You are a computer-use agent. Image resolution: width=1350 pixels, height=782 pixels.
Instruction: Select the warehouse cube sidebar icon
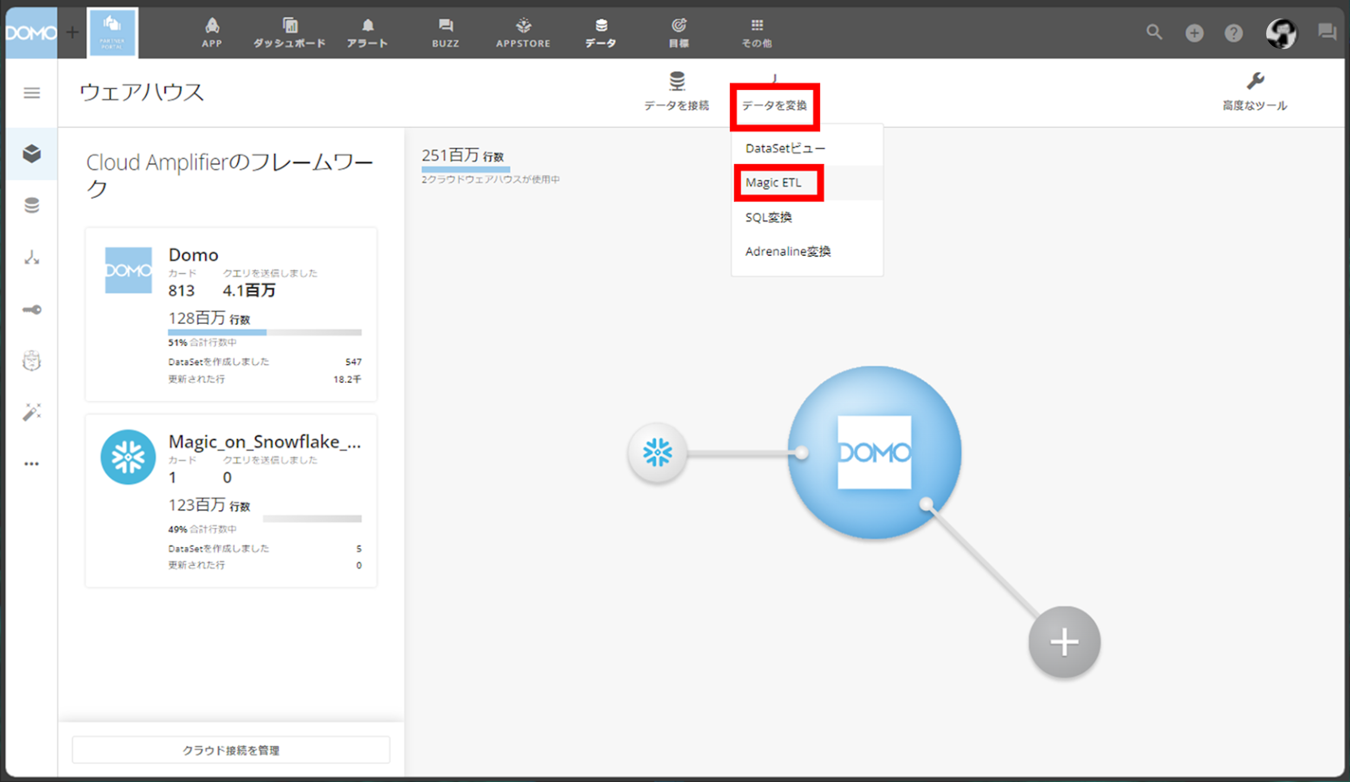pyautogui.click(x=32, y=154)
